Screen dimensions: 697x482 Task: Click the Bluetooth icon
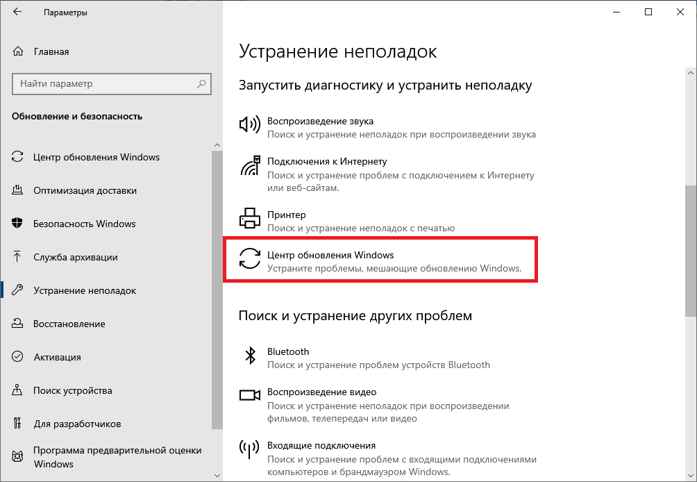[251, 356]
